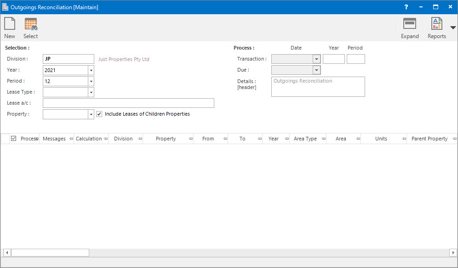Viewport: 458px width, 268px height.
Task: Click the horizontal scrollbar thumb
Action: click(50, 252)
